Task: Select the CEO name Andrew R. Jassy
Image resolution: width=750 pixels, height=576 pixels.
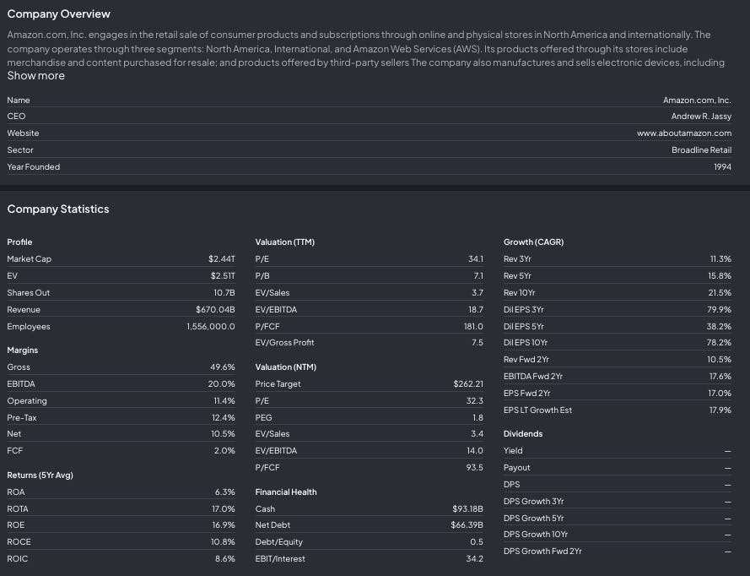Action: point(701,117)
